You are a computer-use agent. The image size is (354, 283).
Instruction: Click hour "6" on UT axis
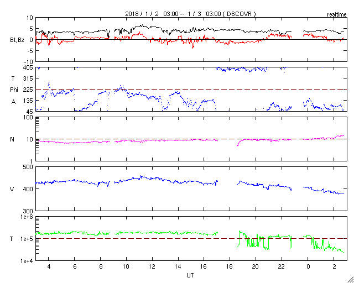pos(75,266)
